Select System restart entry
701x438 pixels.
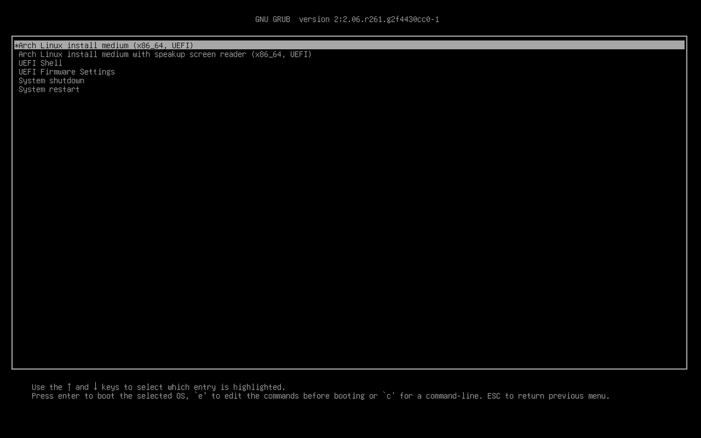(49, 89)
